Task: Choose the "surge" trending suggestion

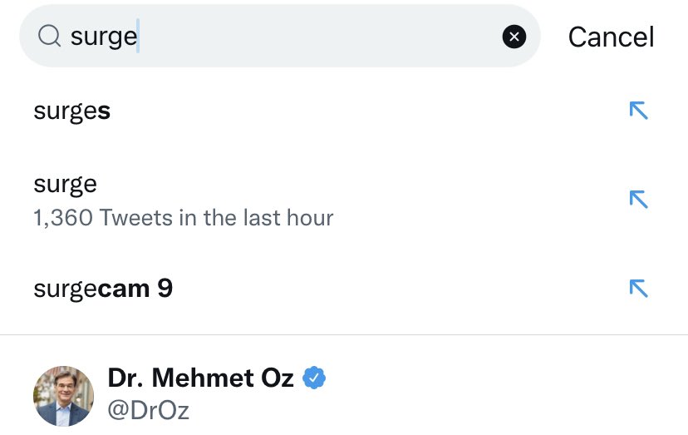Action: [x=65, y=185]
